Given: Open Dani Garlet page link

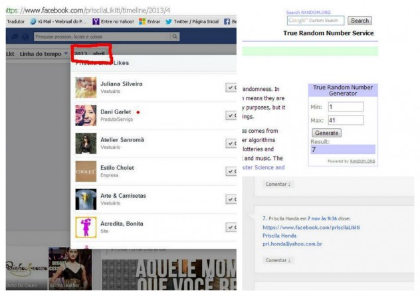Looking at the screenshot, I should pos(116,111).
